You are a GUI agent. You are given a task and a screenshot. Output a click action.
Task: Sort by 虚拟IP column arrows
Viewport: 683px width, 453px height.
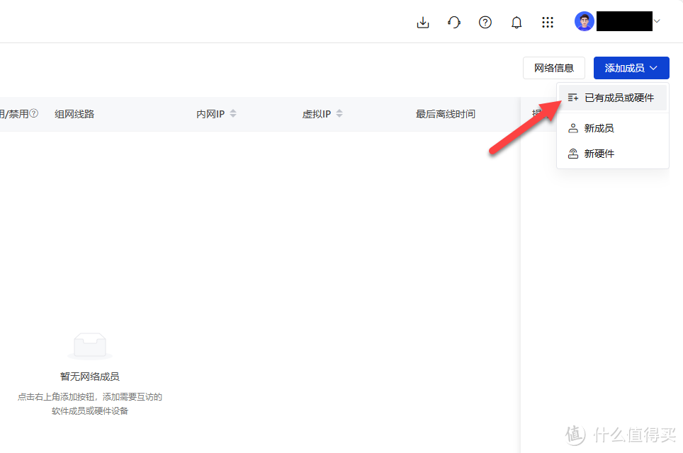tap(339, 114)
